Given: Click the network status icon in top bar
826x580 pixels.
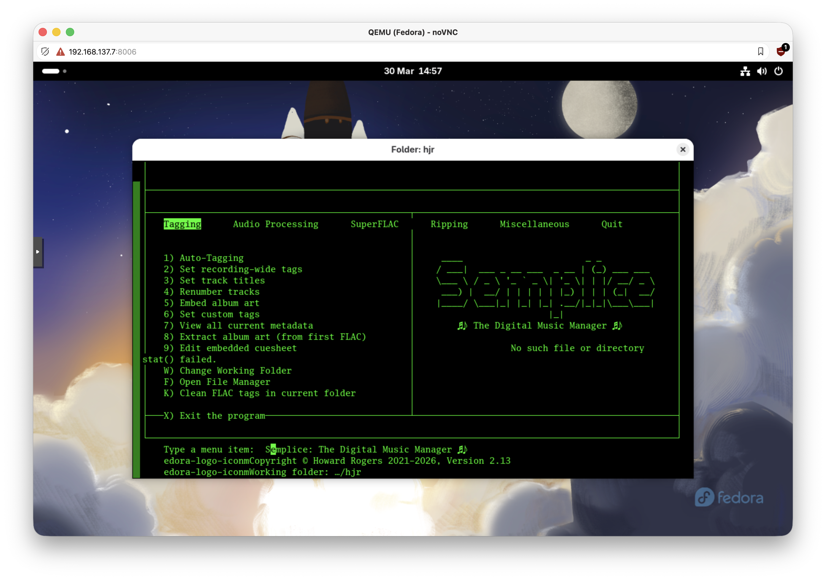Looking at the screenshot, I should coord(745,71).
